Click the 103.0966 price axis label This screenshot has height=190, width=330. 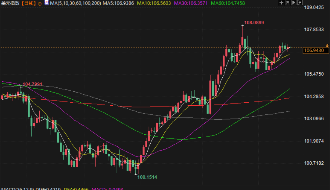click(x=314, y=118)
